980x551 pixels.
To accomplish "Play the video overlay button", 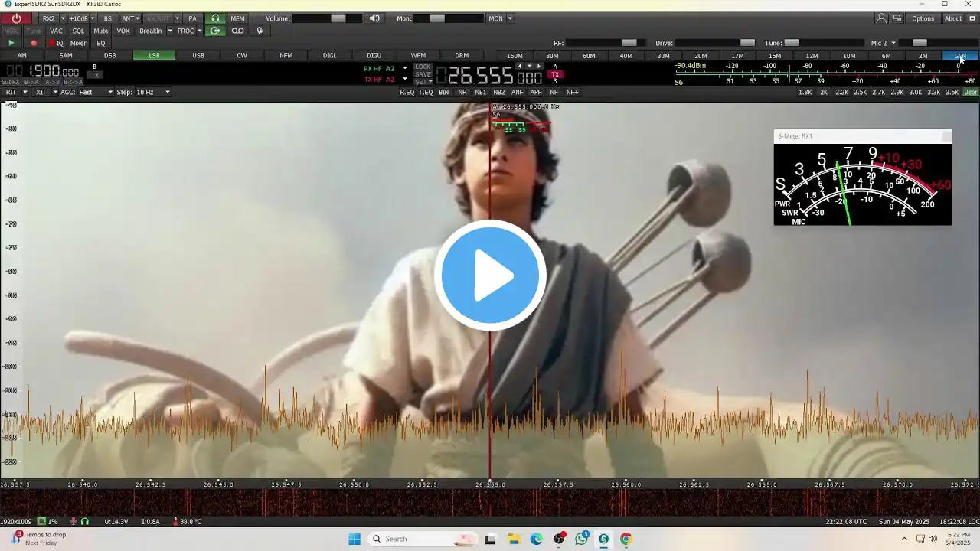I will (490, 275).
